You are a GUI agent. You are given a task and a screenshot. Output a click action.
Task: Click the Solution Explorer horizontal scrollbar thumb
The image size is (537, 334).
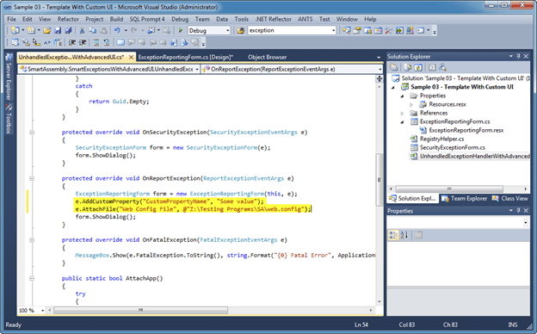(449, 189)
